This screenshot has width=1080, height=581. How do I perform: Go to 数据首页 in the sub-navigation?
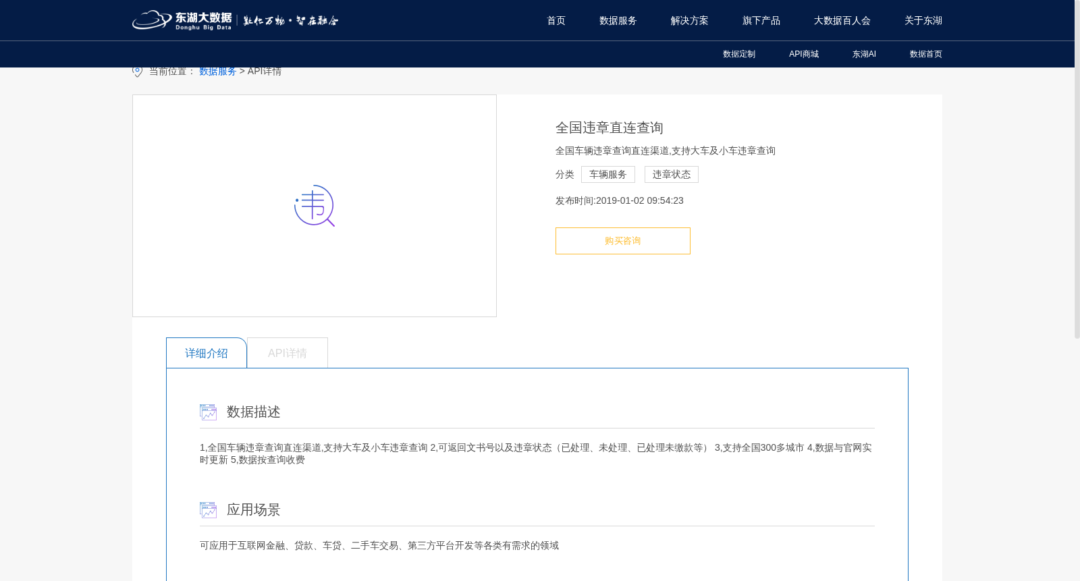926,54
